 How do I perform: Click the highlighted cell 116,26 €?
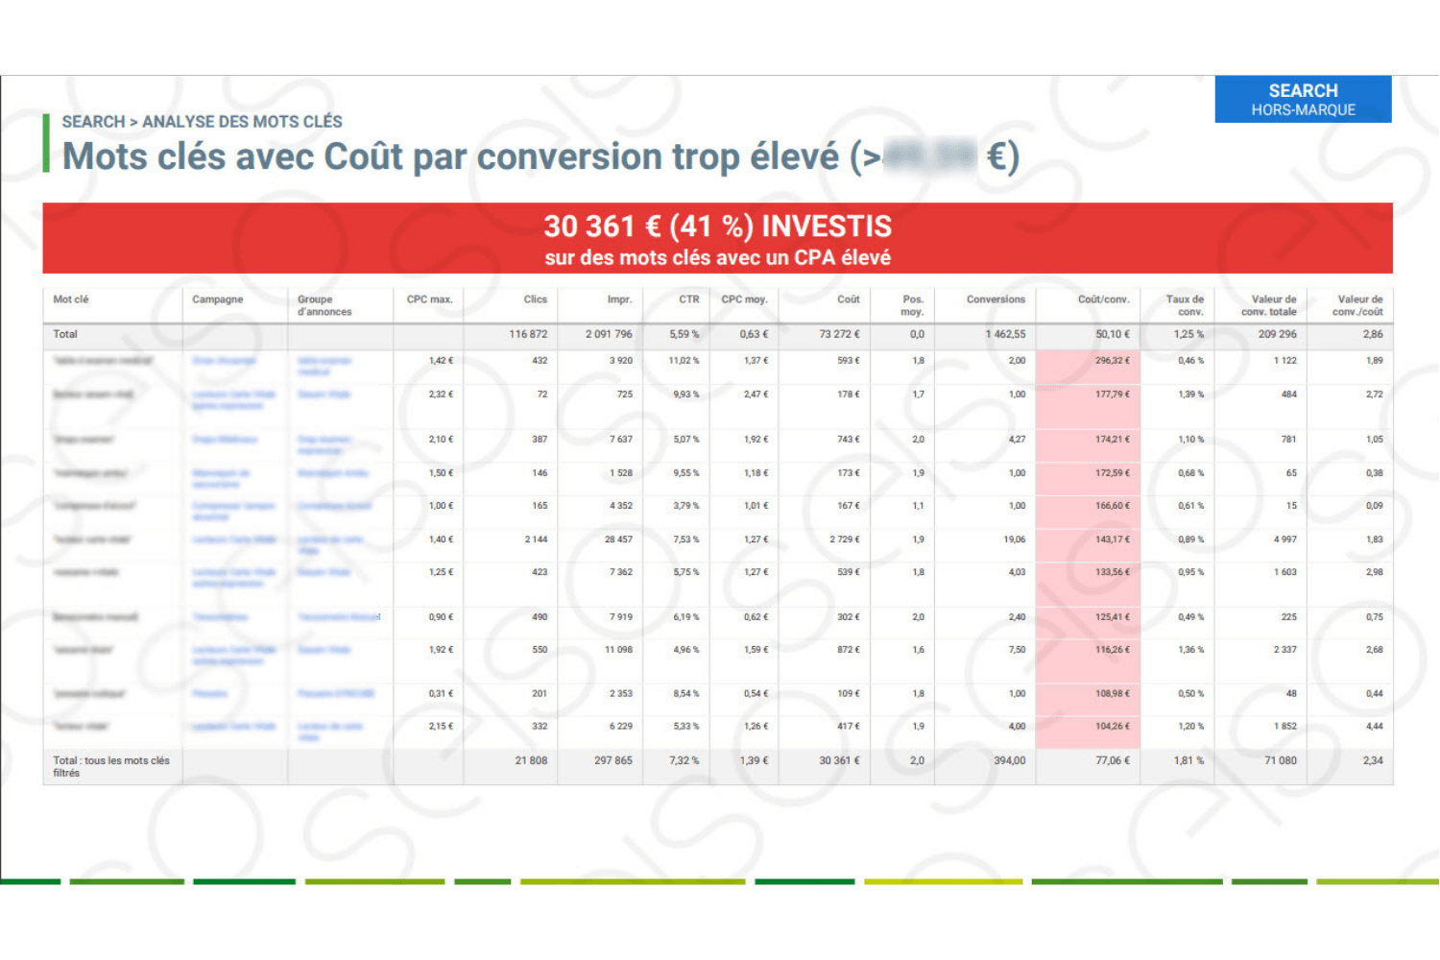coord(1089,661)
